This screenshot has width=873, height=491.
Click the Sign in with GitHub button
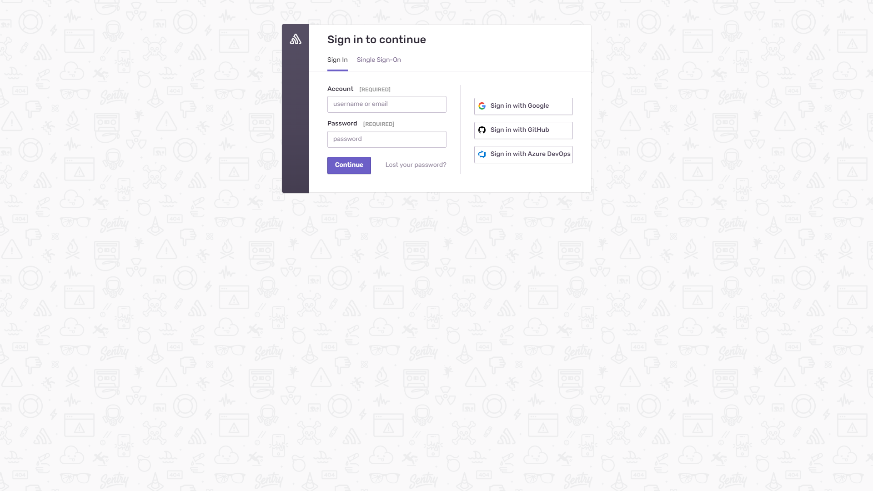point(523,130)
